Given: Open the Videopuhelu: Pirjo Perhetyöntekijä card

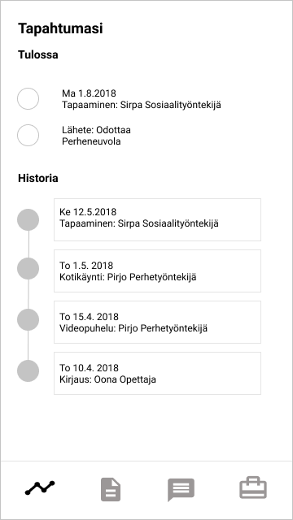Looking at the screenshot, I should 157,322.
